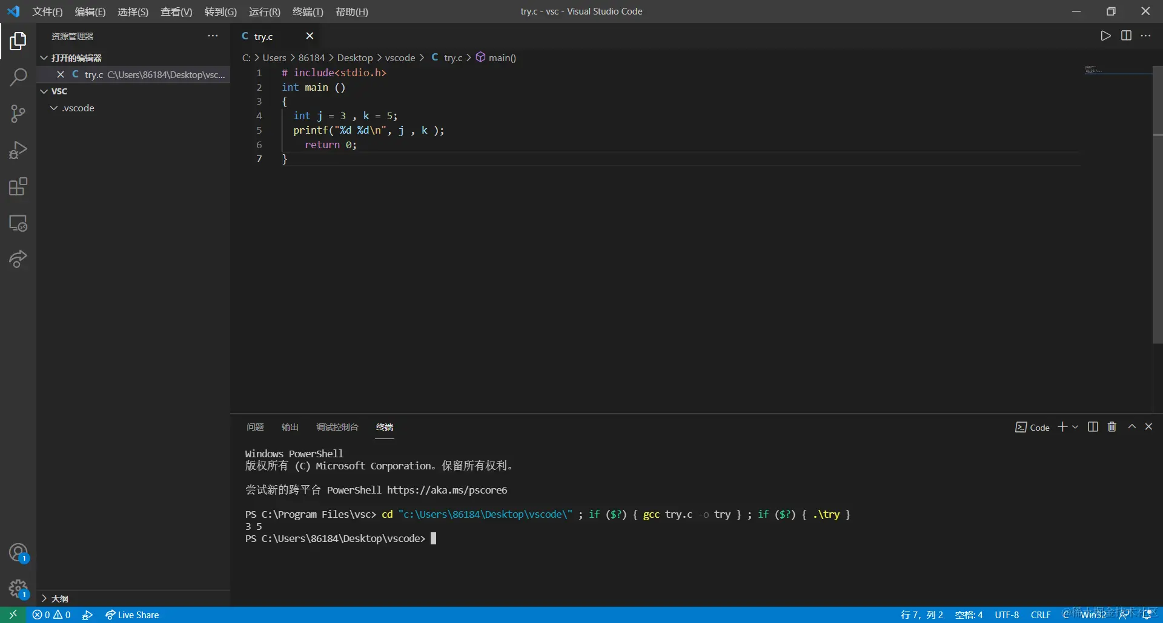The image size is (1163, 623).
Task: Open the Accounts menu icon
Action: point(18,553)
